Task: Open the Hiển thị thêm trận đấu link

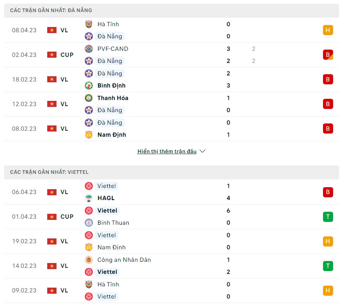Action: pyautogui.click(x=167, y=151)
